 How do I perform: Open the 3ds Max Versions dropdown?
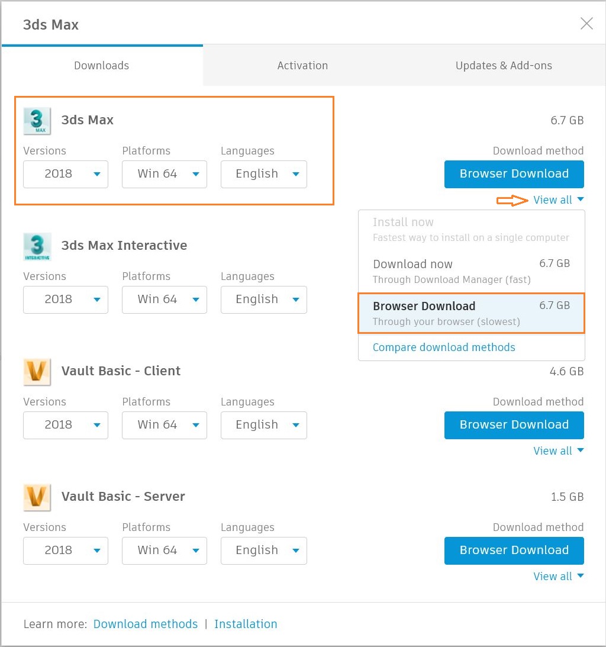(x=66, y=174)
